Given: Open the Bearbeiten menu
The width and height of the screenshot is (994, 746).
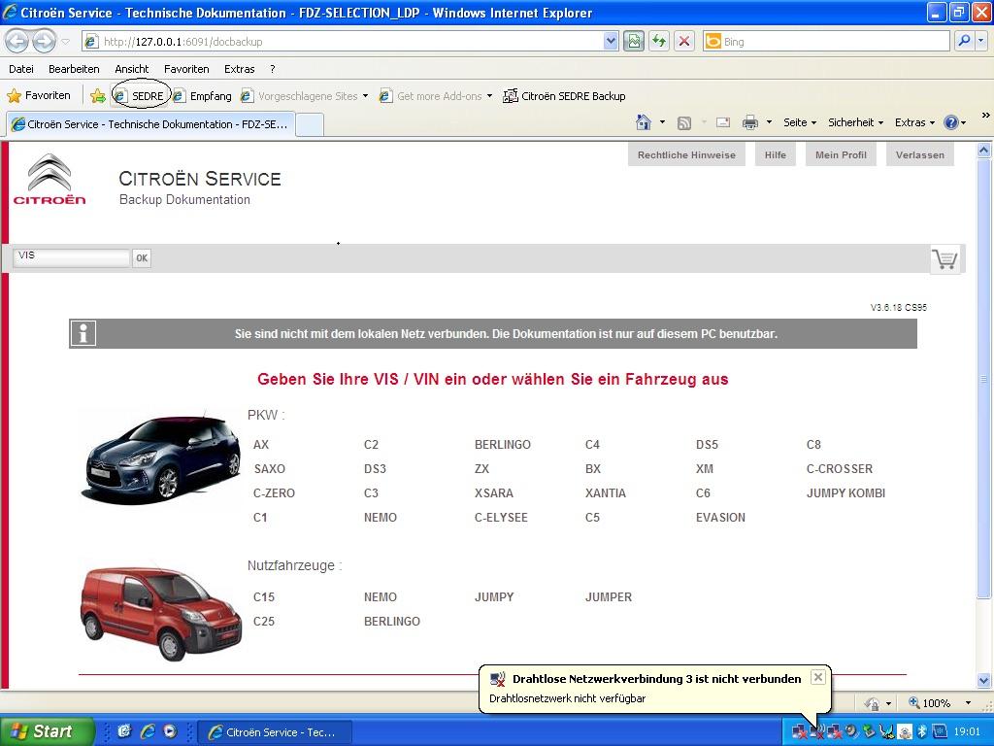Looking at the screenshot, I should pos(74,69).
